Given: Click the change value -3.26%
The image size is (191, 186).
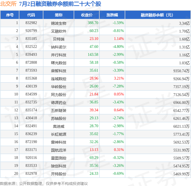Looking at the screenshot, I should click(118, 166).
